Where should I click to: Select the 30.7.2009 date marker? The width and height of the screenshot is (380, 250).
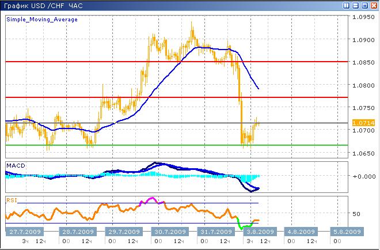click(170, 232)
